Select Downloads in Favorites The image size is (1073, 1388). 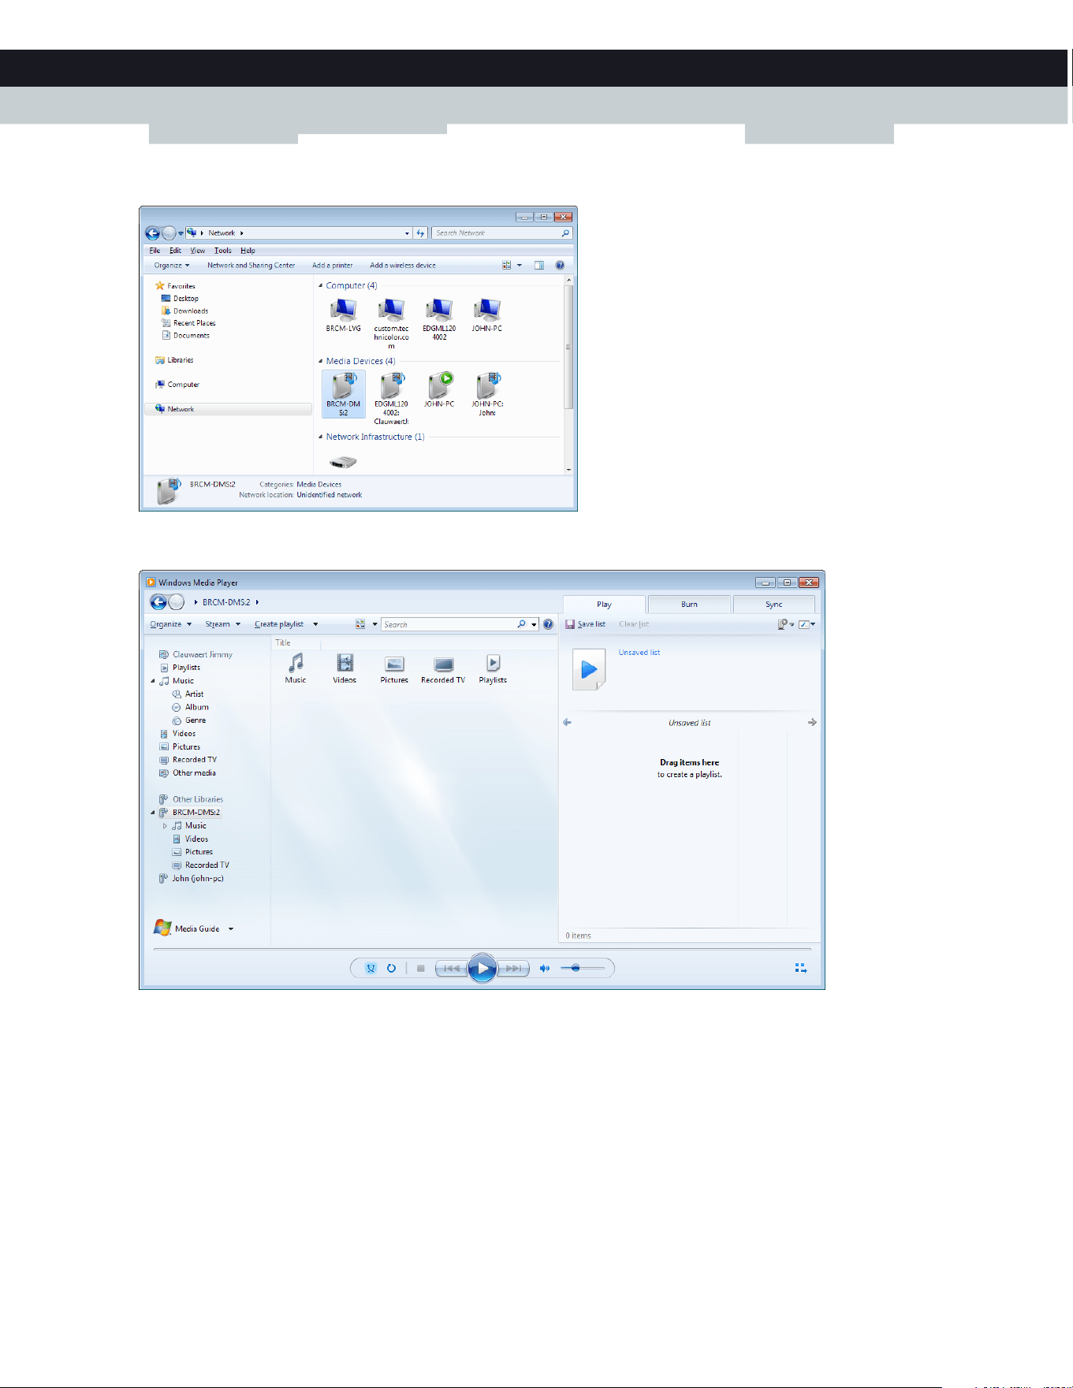[x=184, y=311]
